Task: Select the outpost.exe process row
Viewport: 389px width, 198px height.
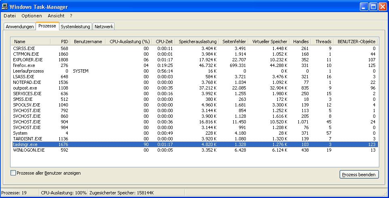Action: coord(195,88)
